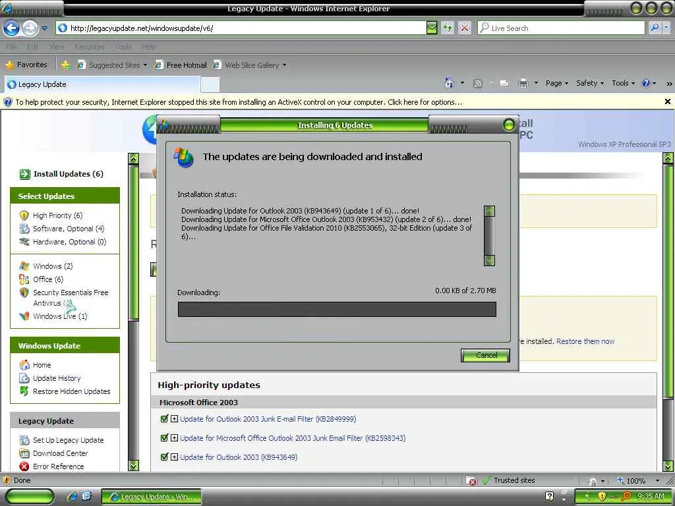Run search with the magnifier search button
675x506 pixels.
[655, 28]
